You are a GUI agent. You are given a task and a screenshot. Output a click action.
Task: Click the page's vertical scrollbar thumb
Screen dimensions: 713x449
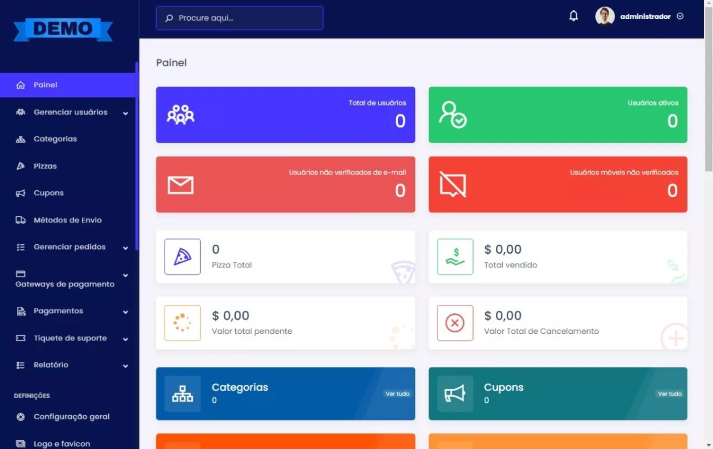click(709, 89)
